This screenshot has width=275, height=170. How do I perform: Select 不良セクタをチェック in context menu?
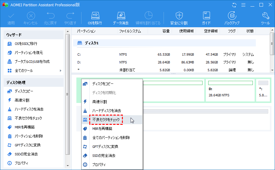pos(112,120)
